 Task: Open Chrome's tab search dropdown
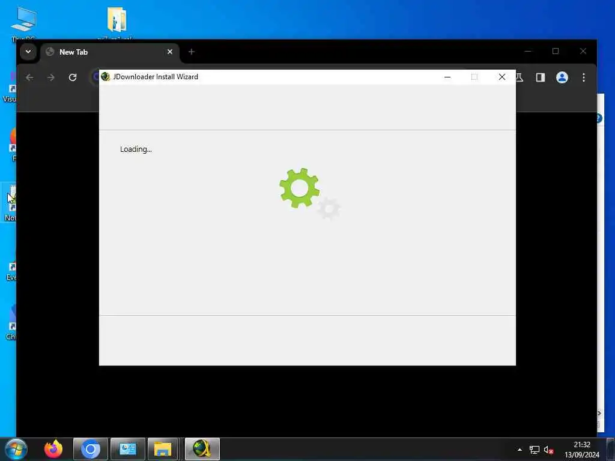point(28,52)
